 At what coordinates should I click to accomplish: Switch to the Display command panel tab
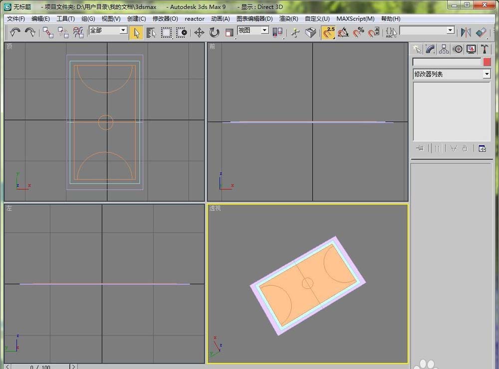[471, 49]
